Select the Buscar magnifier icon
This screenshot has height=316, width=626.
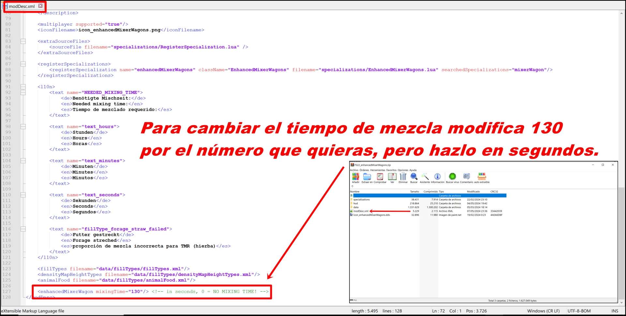414,177
